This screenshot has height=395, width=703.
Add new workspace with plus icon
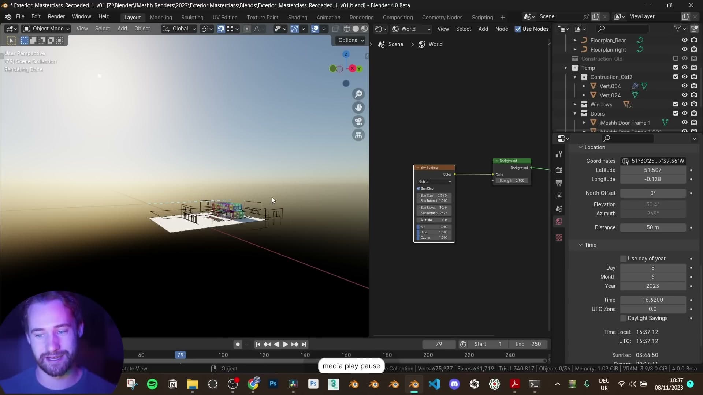(503, 17)
